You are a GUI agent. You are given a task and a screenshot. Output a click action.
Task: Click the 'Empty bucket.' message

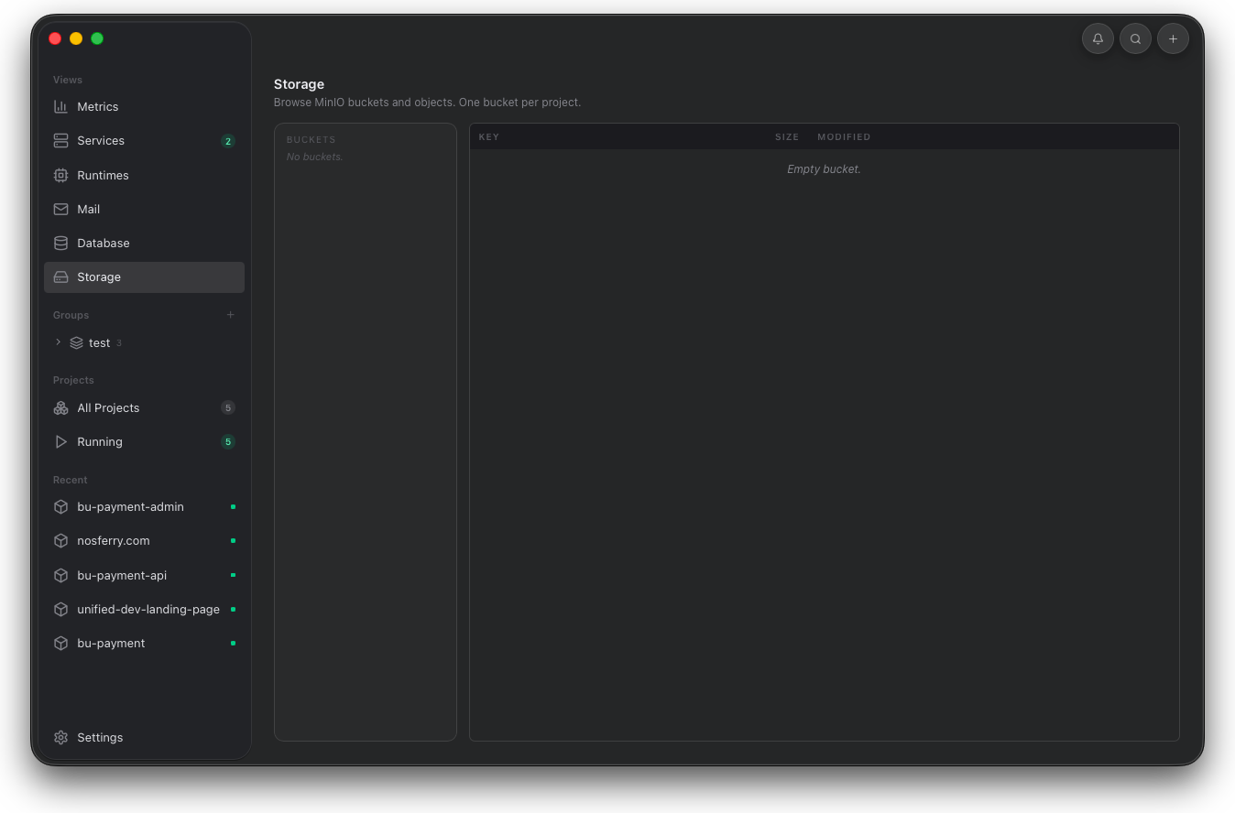[x=824, y=169]
